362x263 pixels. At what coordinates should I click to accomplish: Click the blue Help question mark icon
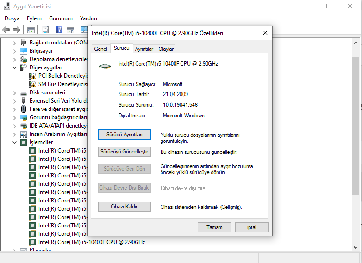pos(59,30)
